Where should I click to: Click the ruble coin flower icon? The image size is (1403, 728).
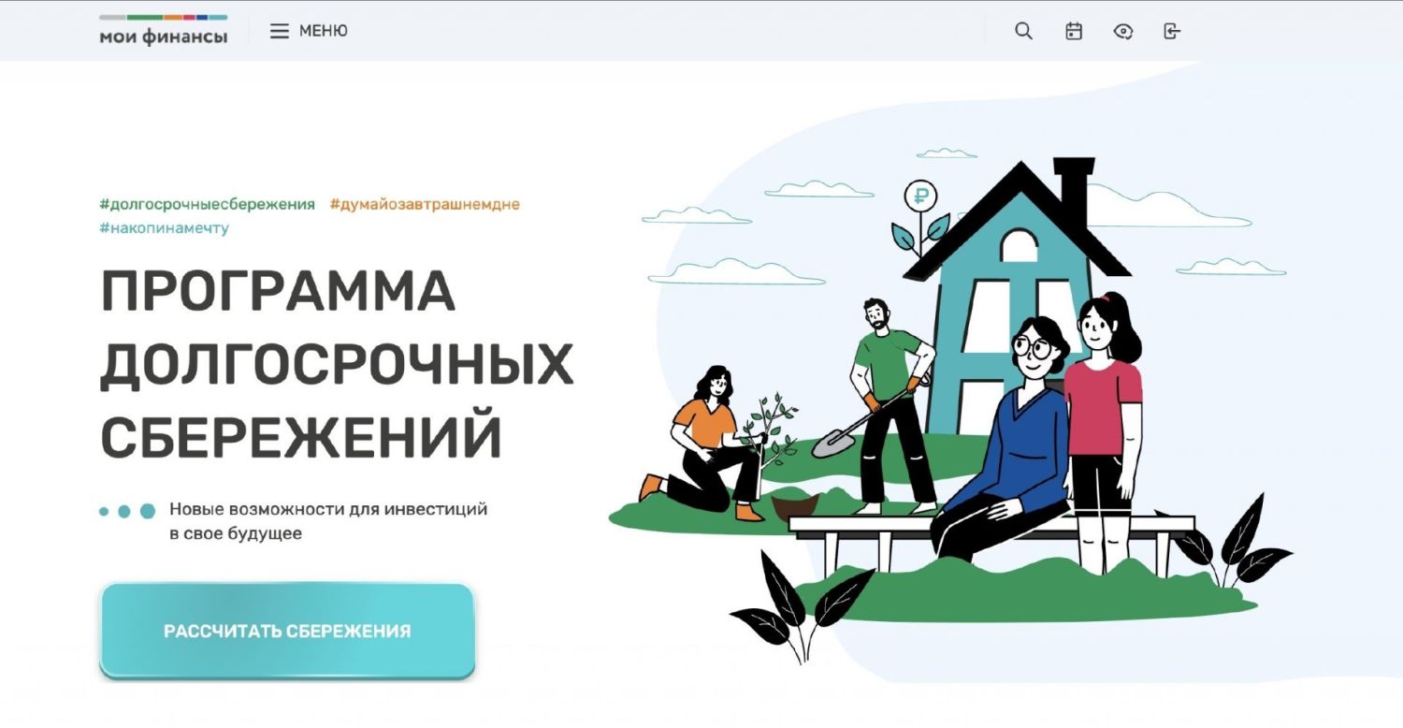pos(921,217)
